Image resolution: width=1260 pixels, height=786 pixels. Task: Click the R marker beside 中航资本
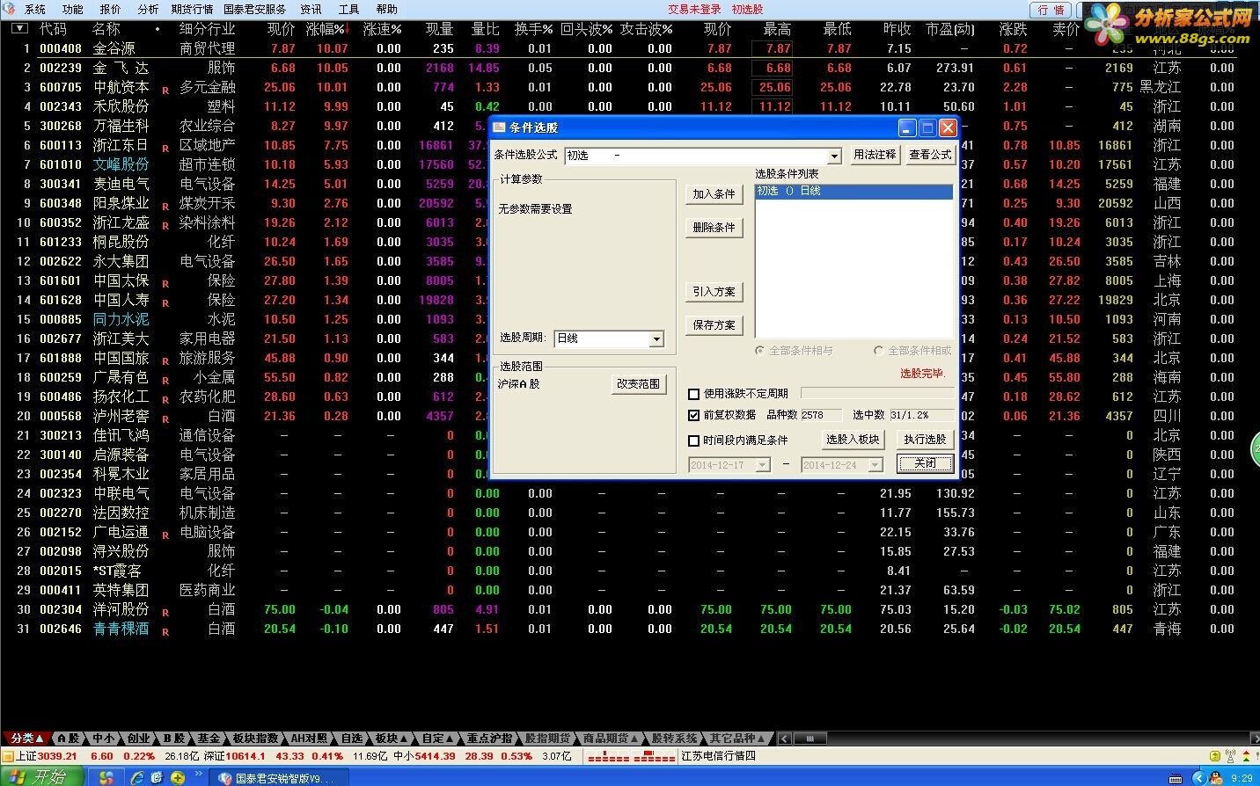tap(165, 90)
